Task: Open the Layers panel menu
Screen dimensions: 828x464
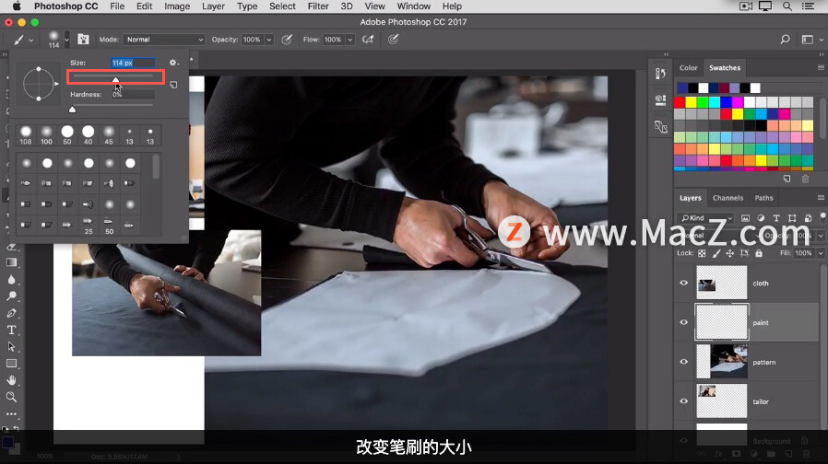Action: (821, 198)
